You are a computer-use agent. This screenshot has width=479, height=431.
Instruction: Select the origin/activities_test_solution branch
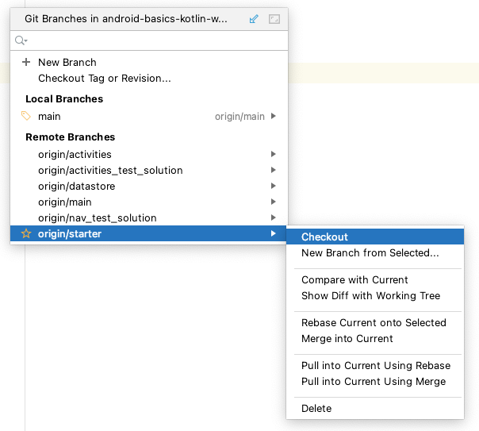tap(110, 170)
